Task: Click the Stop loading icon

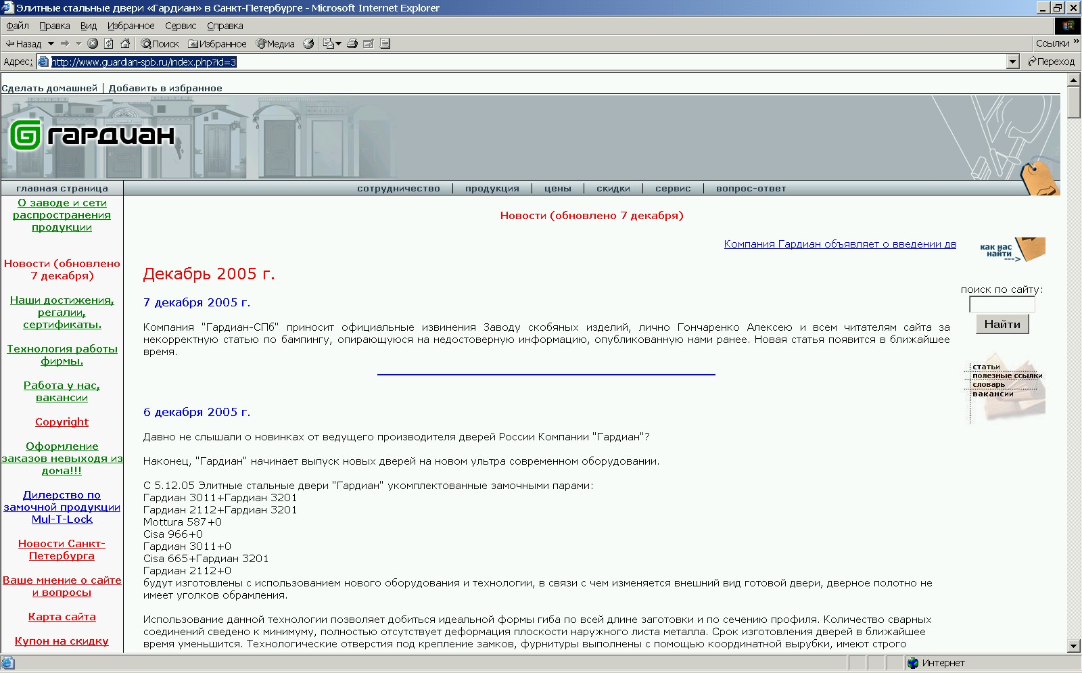Action: pyautogui.click(x=93, y=43)
